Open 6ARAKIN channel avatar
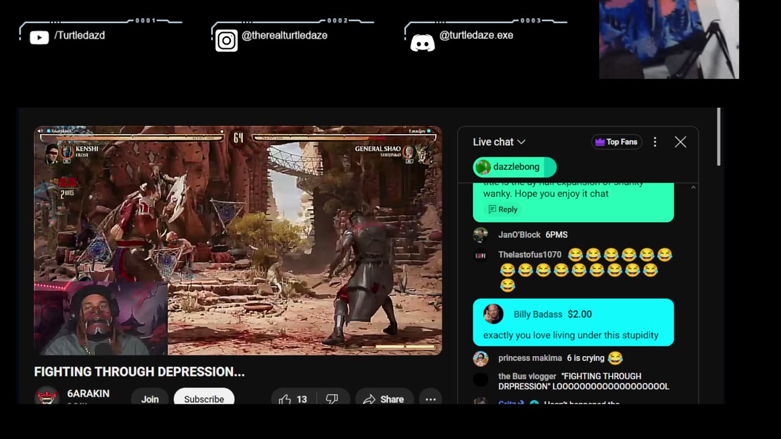This screenshot has height=439, width=781. point(46,396)
